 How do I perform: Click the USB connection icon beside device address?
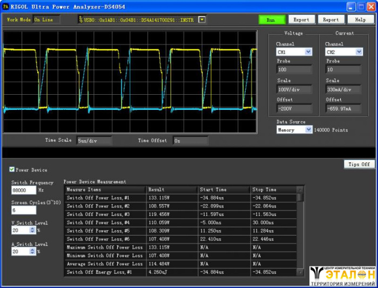(x=81, y=19)
